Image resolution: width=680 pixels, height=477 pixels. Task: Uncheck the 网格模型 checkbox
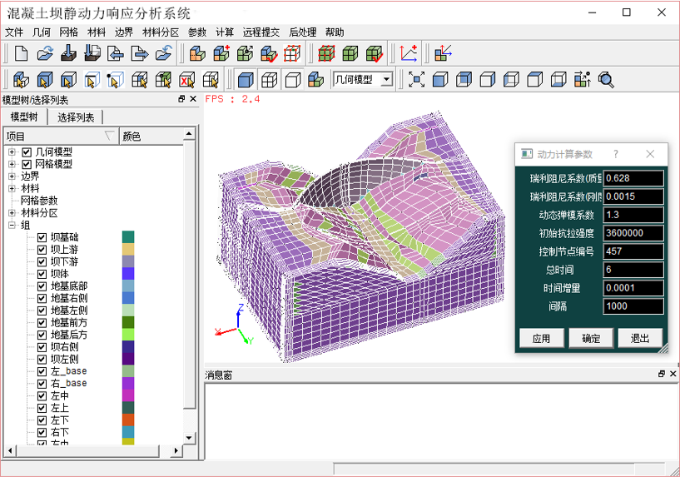27,164
